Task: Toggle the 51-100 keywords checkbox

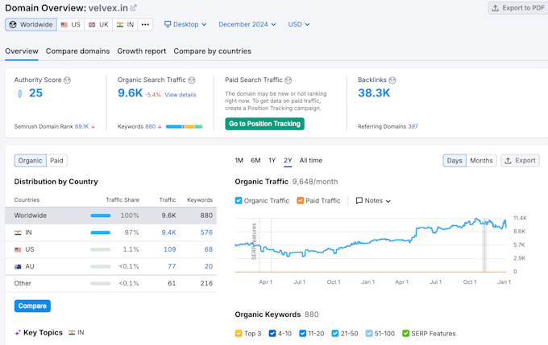Action: tap(369, 334)
